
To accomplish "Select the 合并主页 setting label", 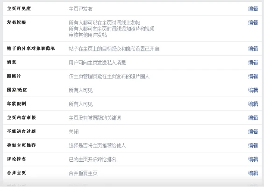I will point(16,173).
